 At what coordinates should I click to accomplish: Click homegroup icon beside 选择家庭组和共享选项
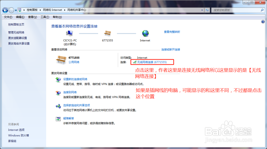58,106
